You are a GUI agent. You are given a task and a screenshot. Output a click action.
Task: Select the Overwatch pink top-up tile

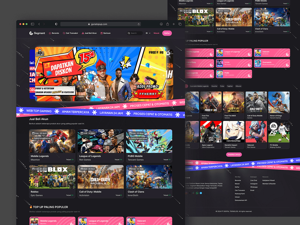[272, 63]
